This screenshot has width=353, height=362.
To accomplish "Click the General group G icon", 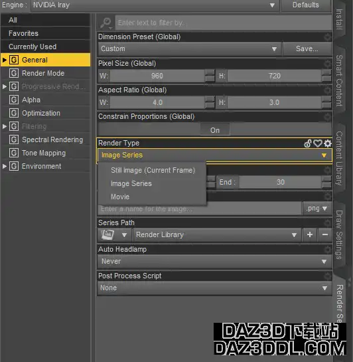I will point(14,60).
